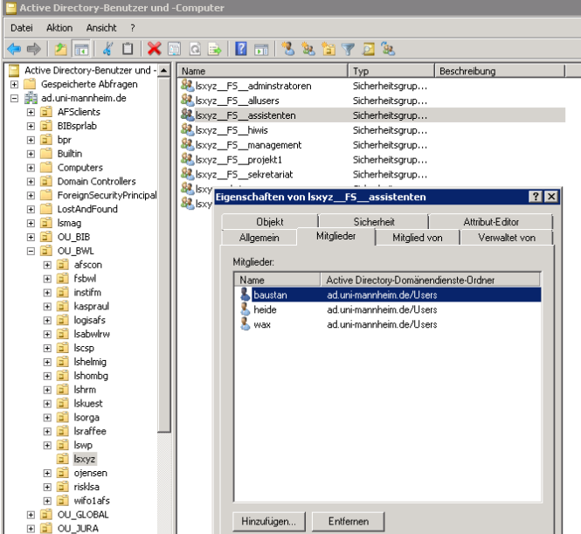Viewport: 581px width, 534px height.
Task: Expand Gespeicherte Abfragen node
Action: pos(14,85)
